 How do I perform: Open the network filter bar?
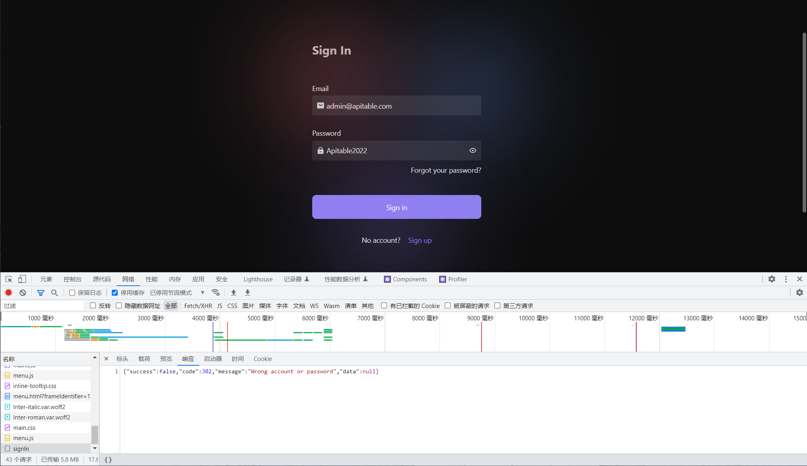(41, 292)
